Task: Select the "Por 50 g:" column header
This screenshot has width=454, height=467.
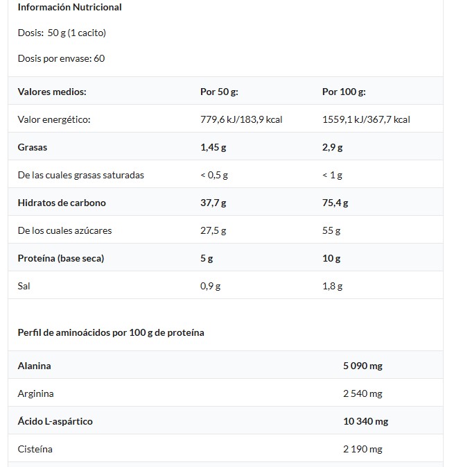Action: pos(219,92)
